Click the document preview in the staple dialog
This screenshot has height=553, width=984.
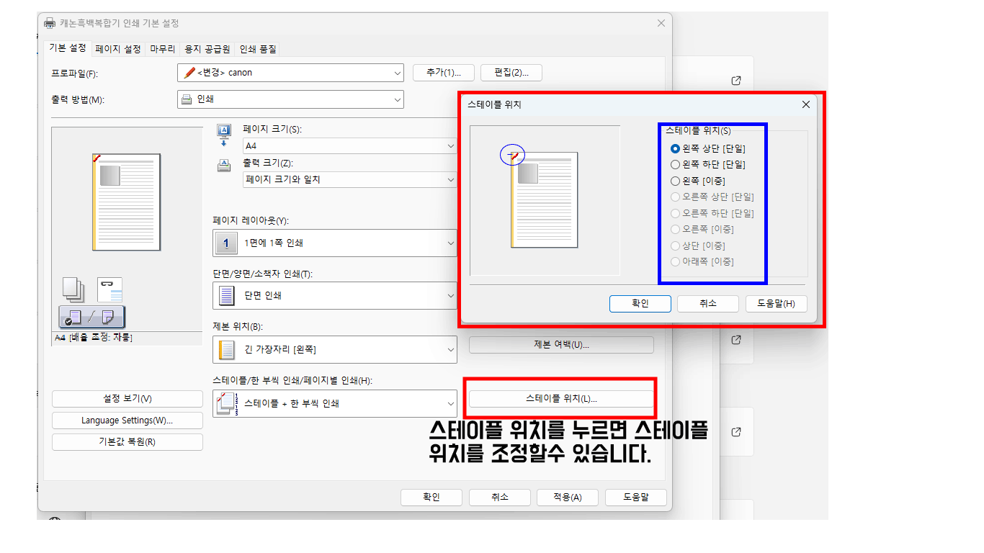click(545, 202)
